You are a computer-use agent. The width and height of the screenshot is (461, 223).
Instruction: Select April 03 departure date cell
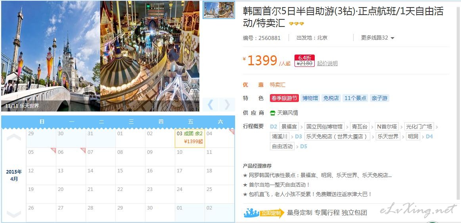[x=190, y=138]
